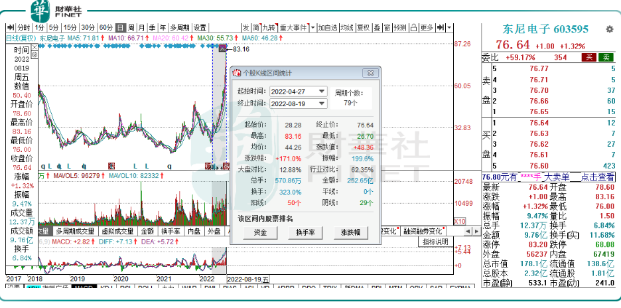Image resolution: width=621 pixels, height=308 pixels.
Task: Open 设置 in period toolbar
Action: click(200, 28)
